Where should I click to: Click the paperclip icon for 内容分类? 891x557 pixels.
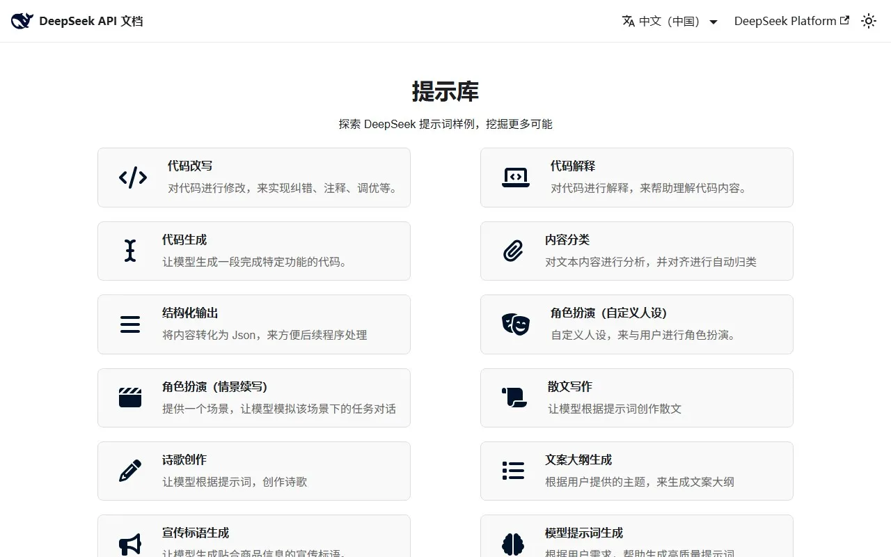[513, 251]
